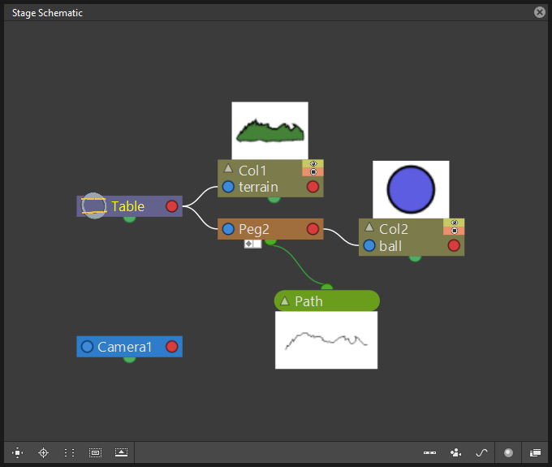Click Maximize/Minimize Nodes toolbar icon
The width and height of the screenshot is (552, 467).
[x=121, y=452]
